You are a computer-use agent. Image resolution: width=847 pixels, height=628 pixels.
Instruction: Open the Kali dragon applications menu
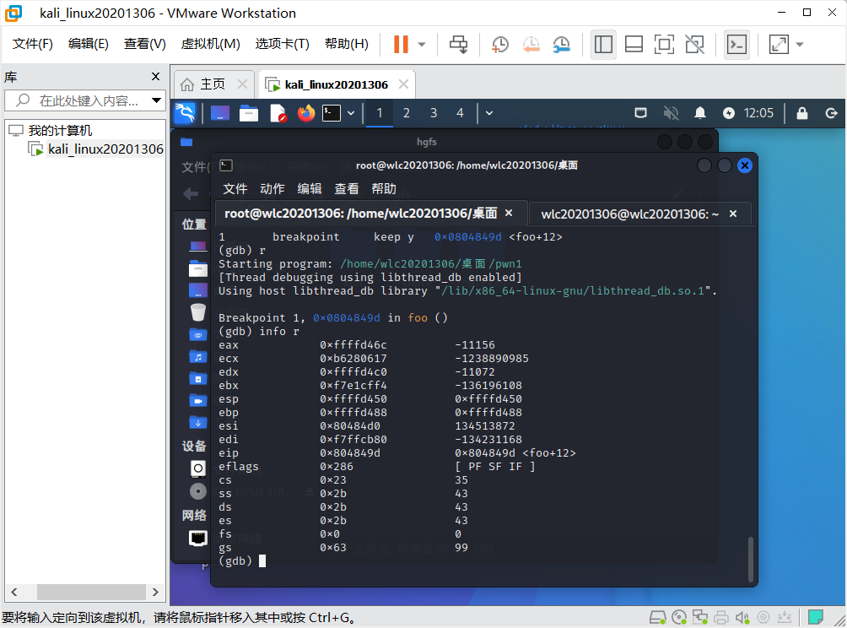pyautogui.click(x=185, y=113)
